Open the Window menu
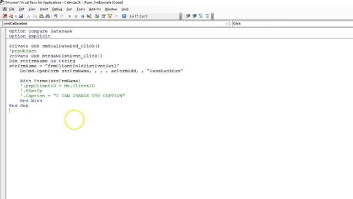 coord(111,9)
